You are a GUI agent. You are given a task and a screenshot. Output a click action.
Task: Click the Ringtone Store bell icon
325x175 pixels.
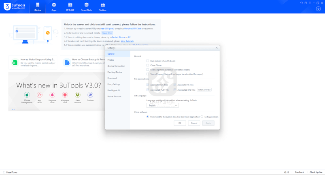[52, 95]
